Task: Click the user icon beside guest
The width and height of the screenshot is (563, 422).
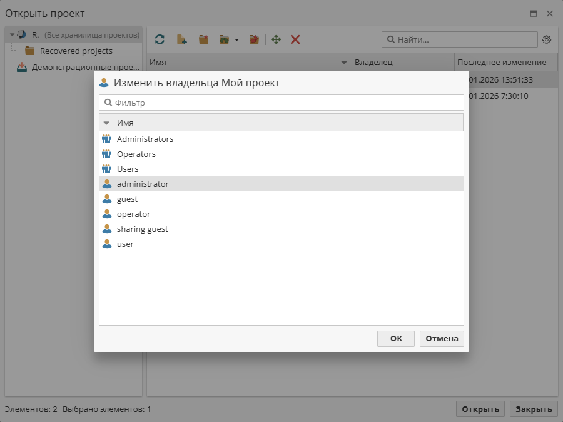Action: (x=106, y=199)
